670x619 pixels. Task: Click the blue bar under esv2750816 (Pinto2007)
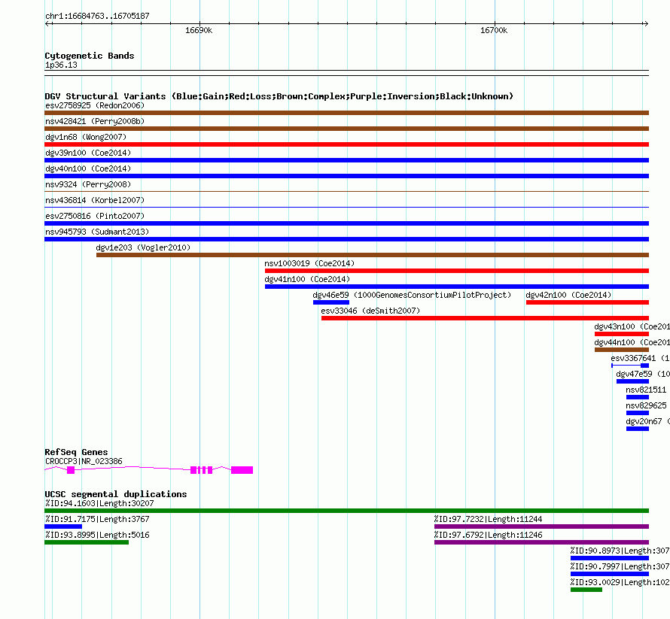(346, 223)
